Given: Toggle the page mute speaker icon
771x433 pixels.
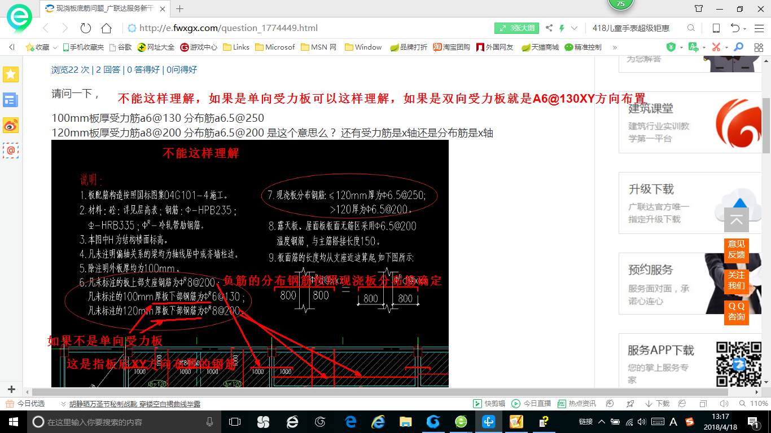Looking at the screenshot, I should click(x=723, y=404).
